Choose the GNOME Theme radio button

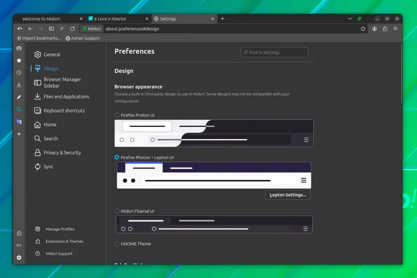pyautogui.click(x=117, y=243)
